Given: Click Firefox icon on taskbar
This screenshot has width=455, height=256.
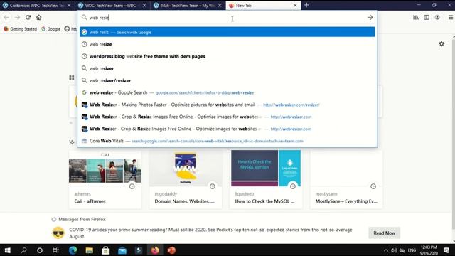Looking at the screenshot, I should [155, 250].
